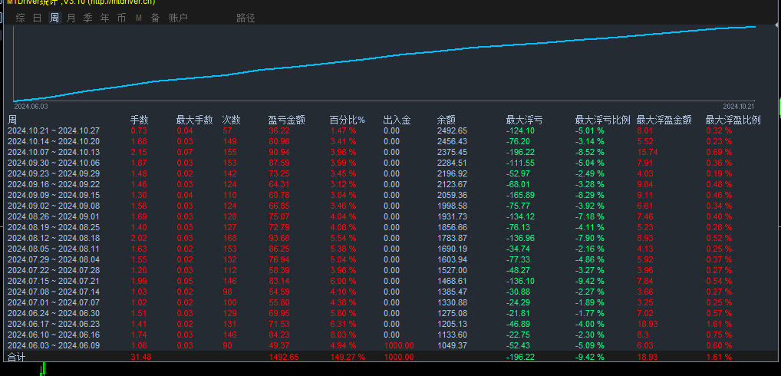Select week row 2024.07.29 ~ 2024.08.04
The image size is (781, 376).
coord(390,259)
